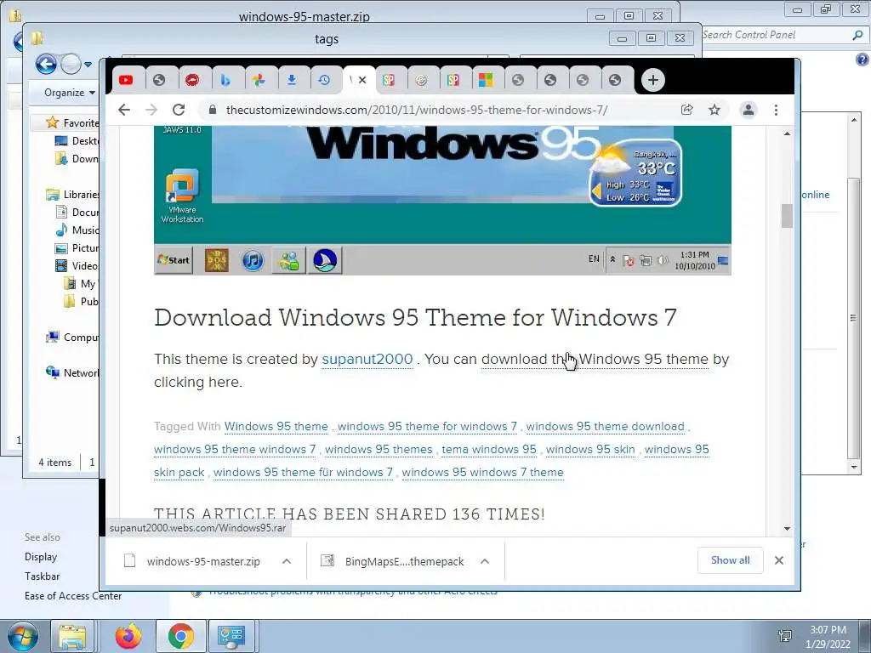Close the downloads bar
This screenshot has height=653, width=871.
tap(779, 560)
